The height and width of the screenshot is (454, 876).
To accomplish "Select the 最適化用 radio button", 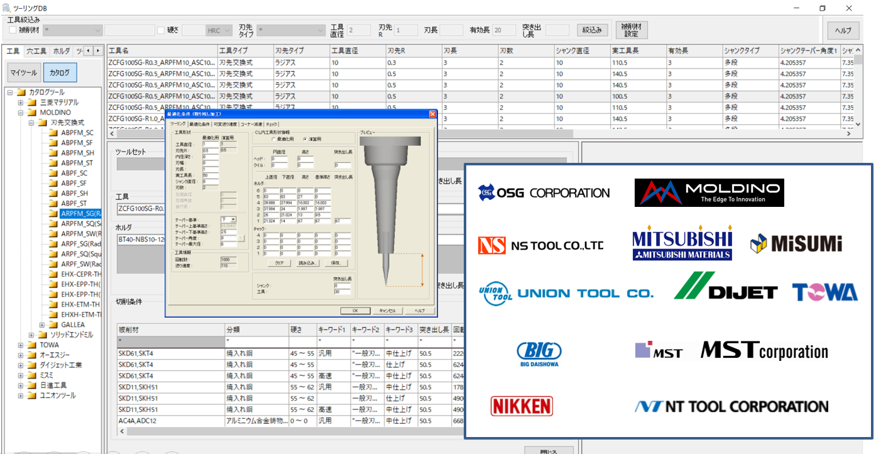I will point(273,139).
